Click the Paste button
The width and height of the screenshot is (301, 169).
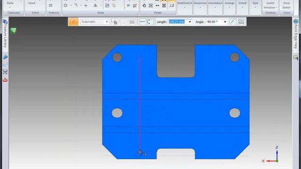tap(10, 3)
